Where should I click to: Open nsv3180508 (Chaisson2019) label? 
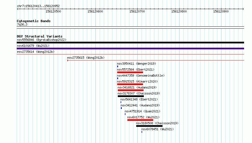coord(157,123)
